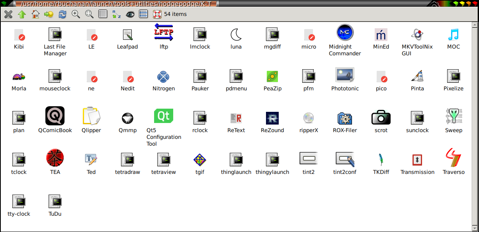Select the Qmmp icon
Viewport: 479px width, 232px height.
(x=127, y=118)
